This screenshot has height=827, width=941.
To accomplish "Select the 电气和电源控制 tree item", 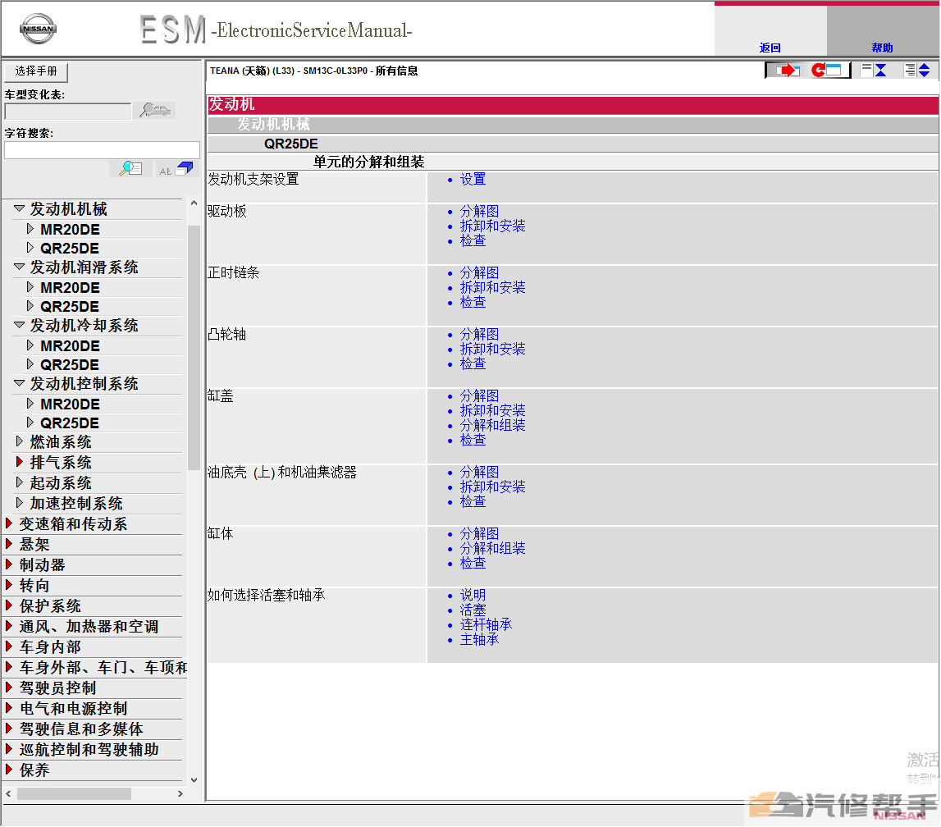I will point(73,708).
